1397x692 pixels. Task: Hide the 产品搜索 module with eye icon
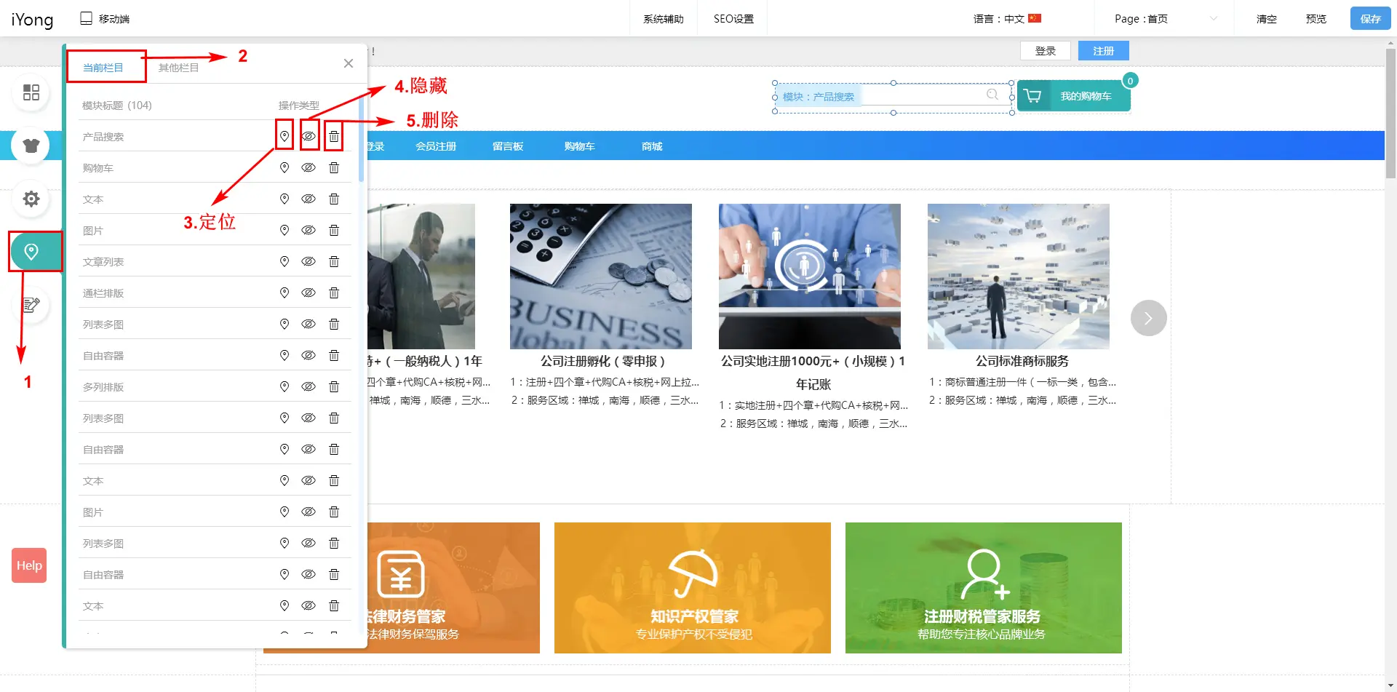pyautogui.click(x=309, y=136)
